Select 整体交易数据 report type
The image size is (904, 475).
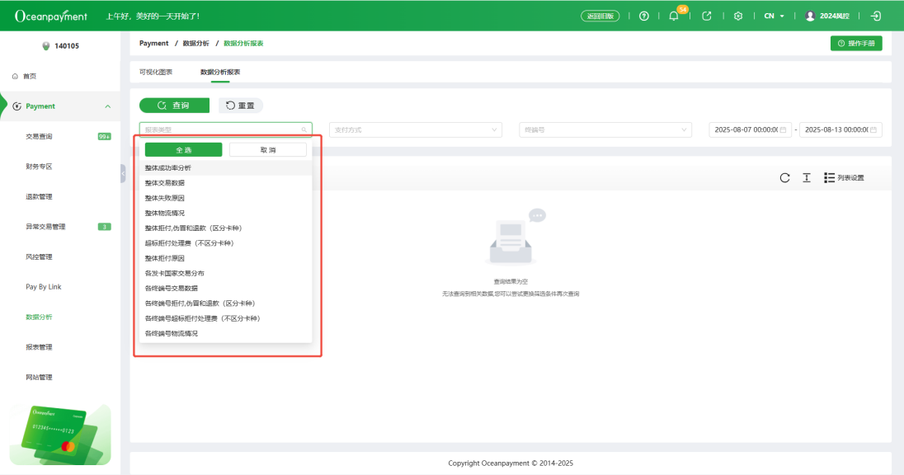tap(225, 183)
